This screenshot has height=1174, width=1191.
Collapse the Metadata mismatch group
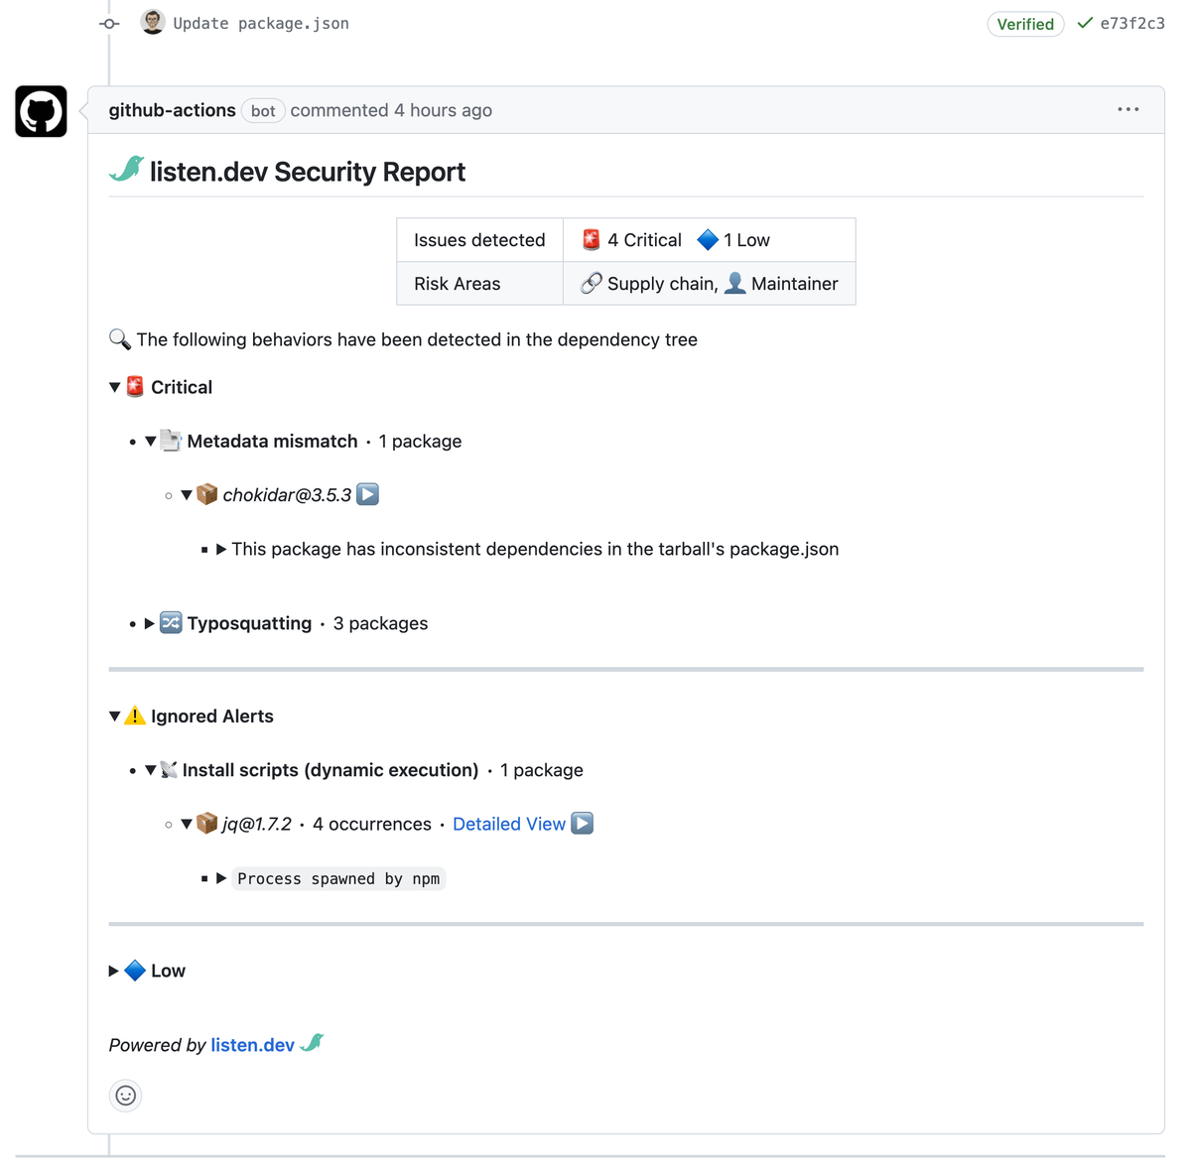pos(151,441)
